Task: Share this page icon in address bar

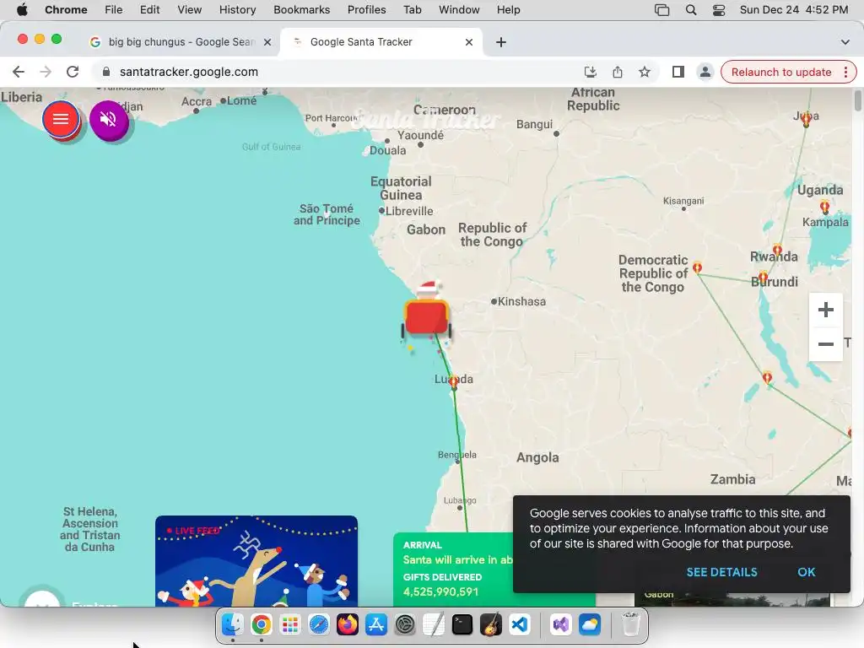Action: [618, 72]
